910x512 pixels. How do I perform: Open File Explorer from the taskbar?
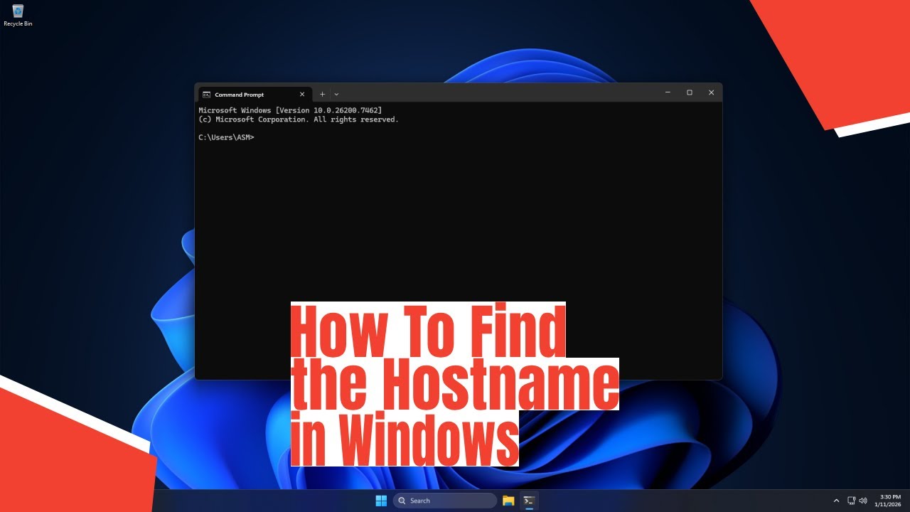pyautogui.click(x=508, y=501)
